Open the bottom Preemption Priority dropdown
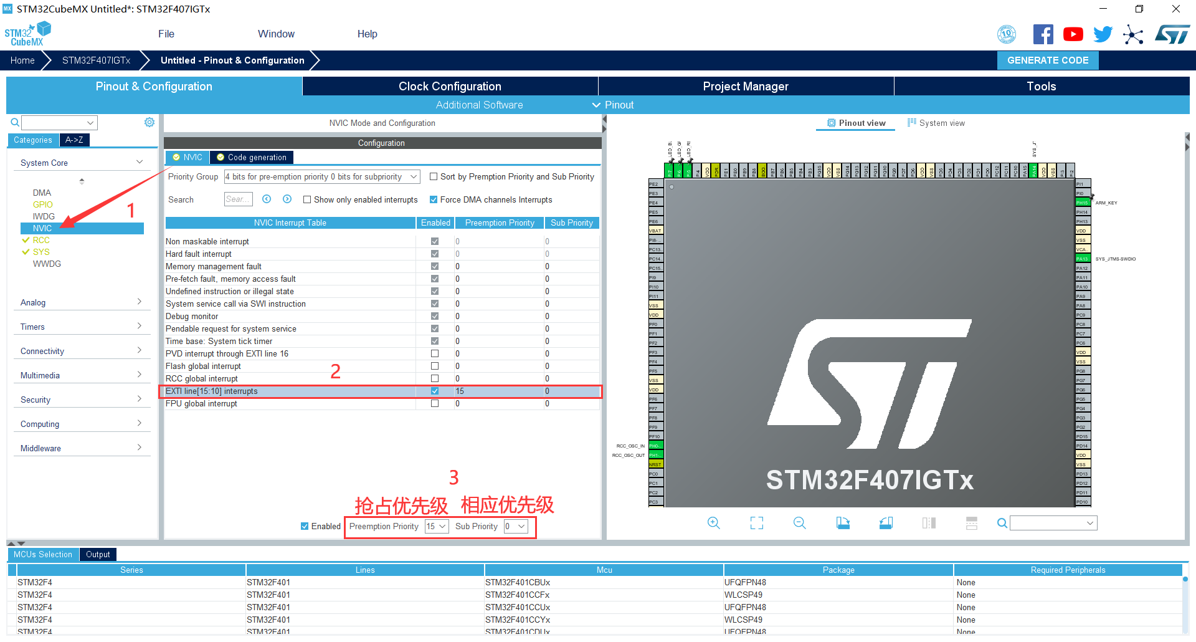The height and width of the screenshot is (642, 1196). pos(437,526)
